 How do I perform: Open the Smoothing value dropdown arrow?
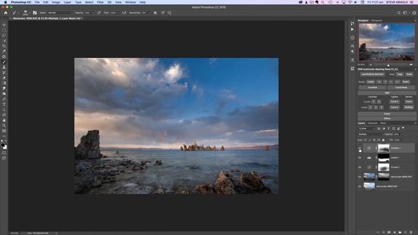click(x=150, y=13)
